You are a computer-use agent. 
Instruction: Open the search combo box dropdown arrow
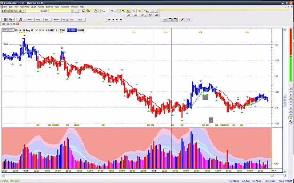(x=72, y=11)
